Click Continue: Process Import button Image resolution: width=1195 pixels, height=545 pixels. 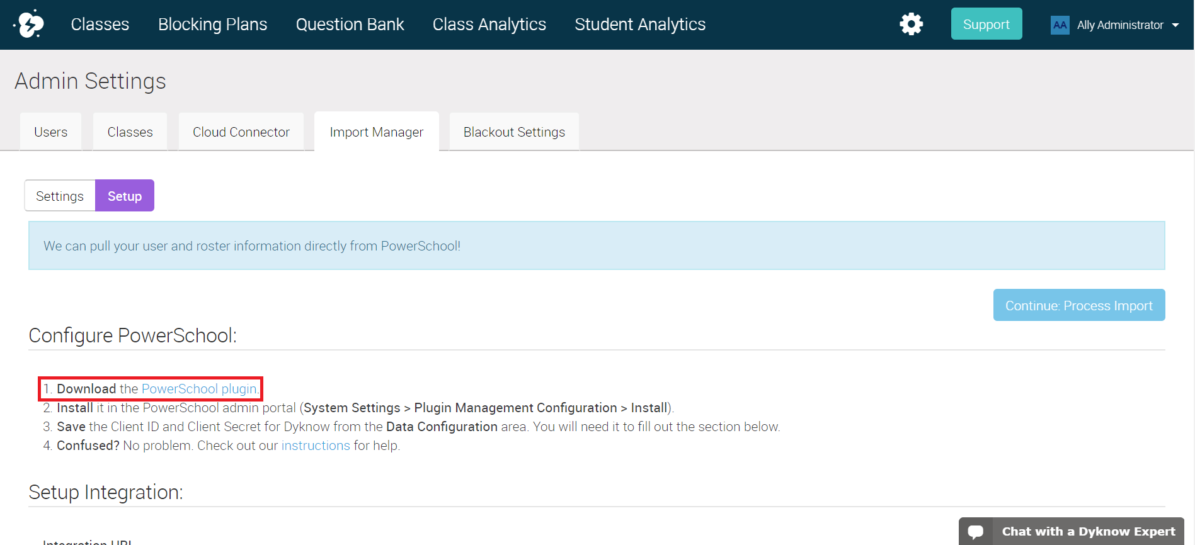pyautogui.click(x=1078, y=305)
